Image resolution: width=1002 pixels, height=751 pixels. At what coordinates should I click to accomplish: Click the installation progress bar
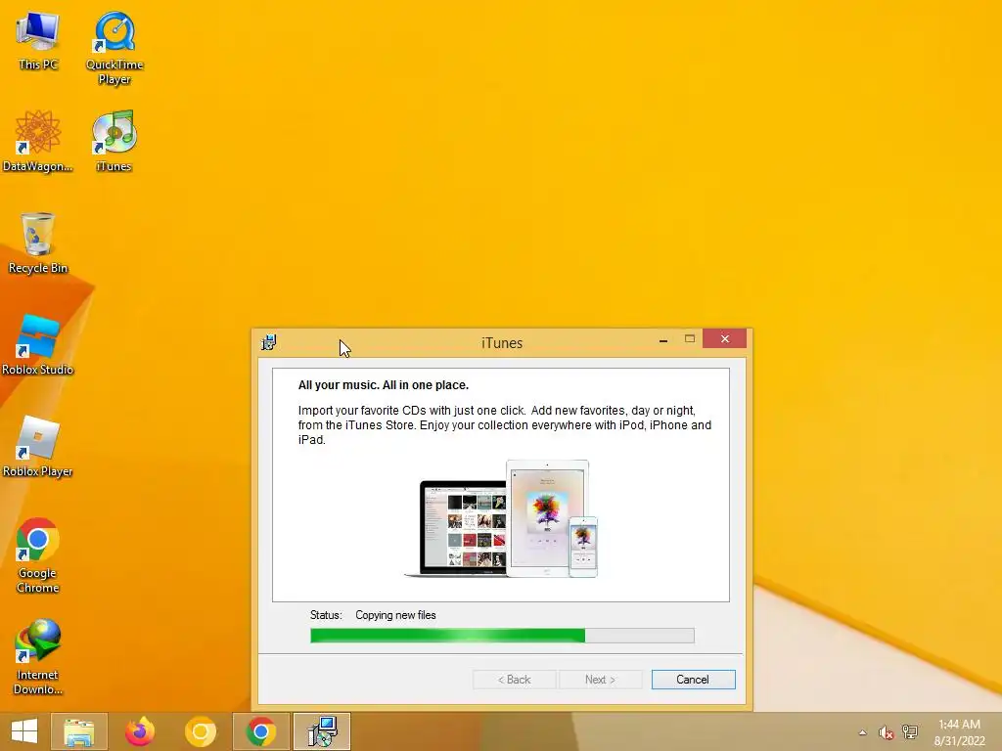point(502,636)
